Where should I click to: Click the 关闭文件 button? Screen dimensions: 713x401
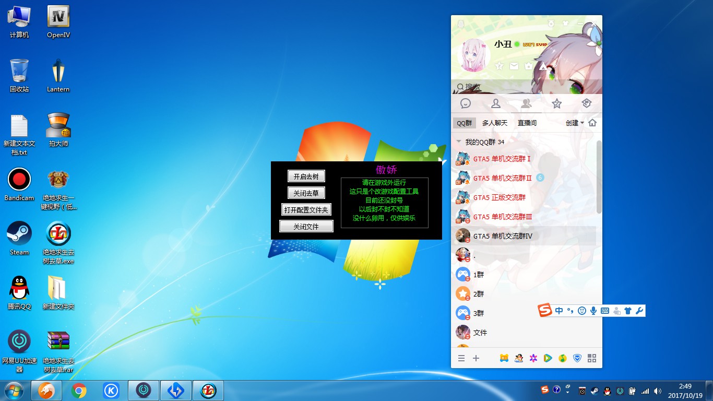(306, 227)
